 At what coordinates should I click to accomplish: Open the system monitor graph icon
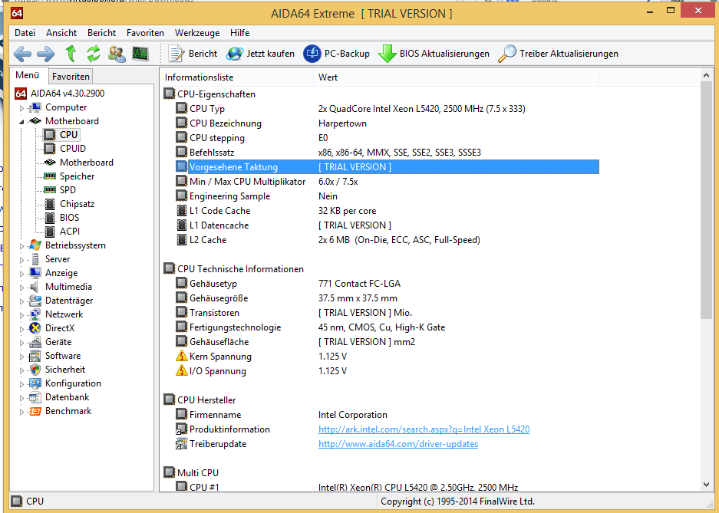pos(140,54)
